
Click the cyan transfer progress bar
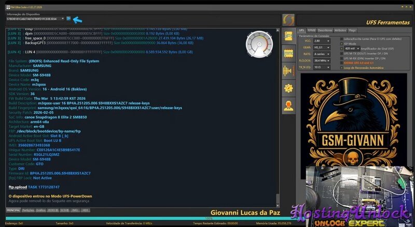pyautogui.click(x=208, y=218)
